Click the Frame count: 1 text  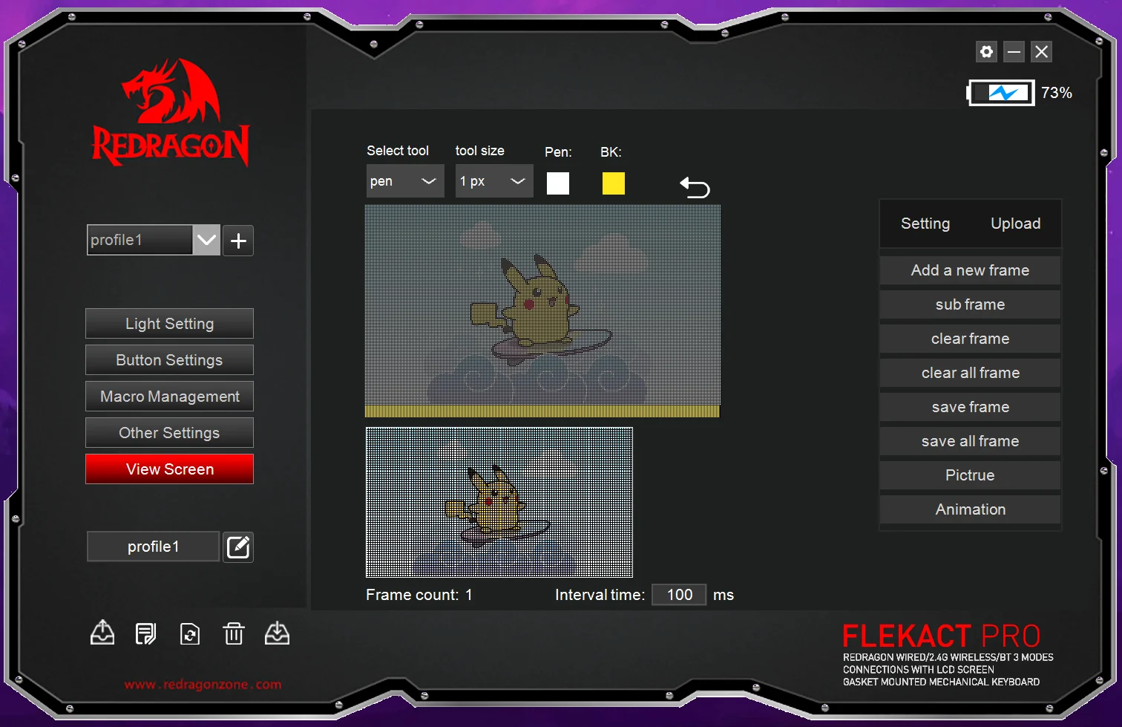click(419, 595)
